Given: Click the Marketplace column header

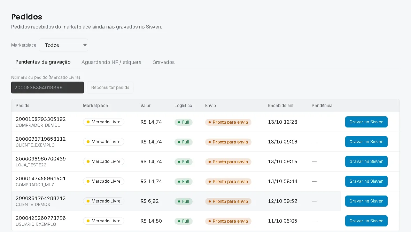Looking at the screenshot, I should point(95,106).
